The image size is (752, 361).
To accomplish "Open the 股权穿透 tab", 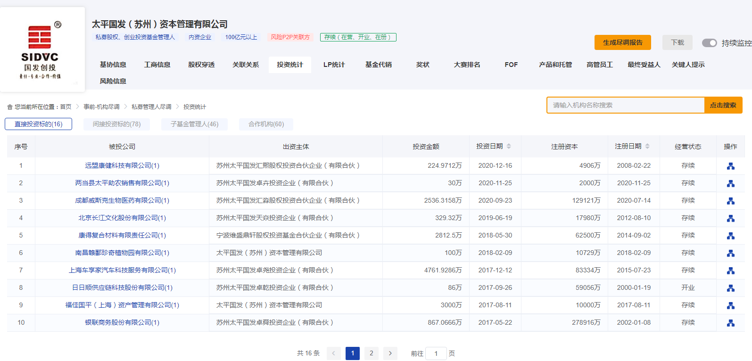I will tap(201, 65).
